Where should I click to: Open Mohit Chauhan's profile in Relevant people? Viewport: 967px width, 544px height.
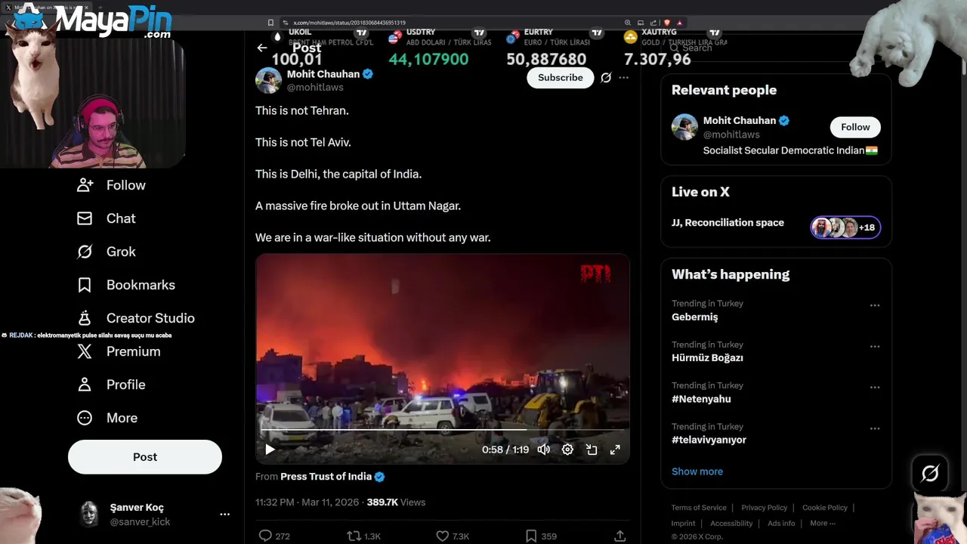[x=740, y=121]
